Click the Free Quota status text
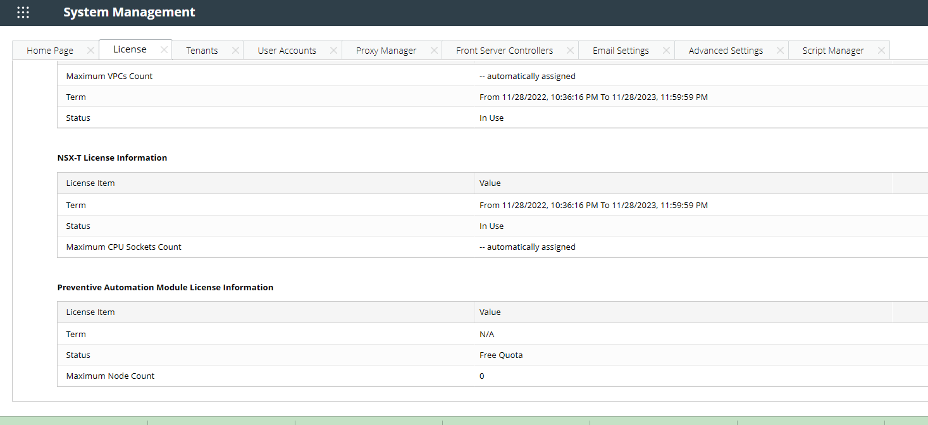The width and height of the screenshot is (928, 425). coord(501,355)
